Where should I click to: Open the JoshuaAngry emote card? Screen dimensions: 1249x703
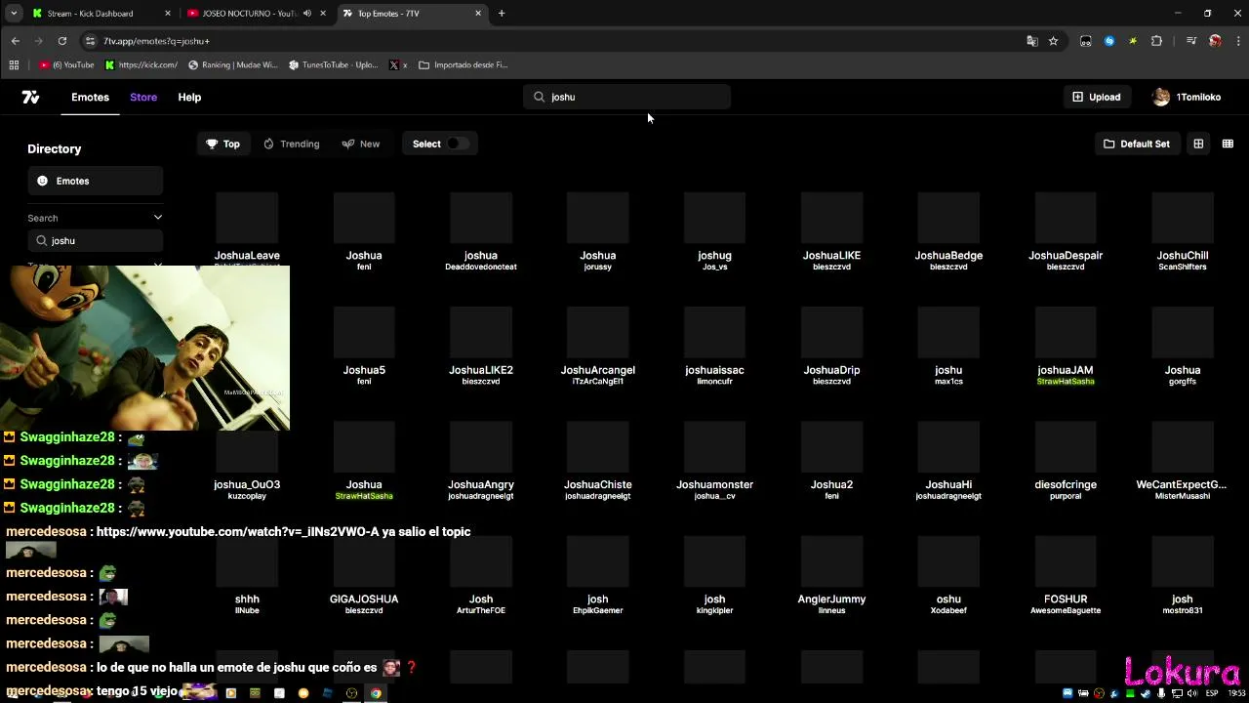click(480, 460)
